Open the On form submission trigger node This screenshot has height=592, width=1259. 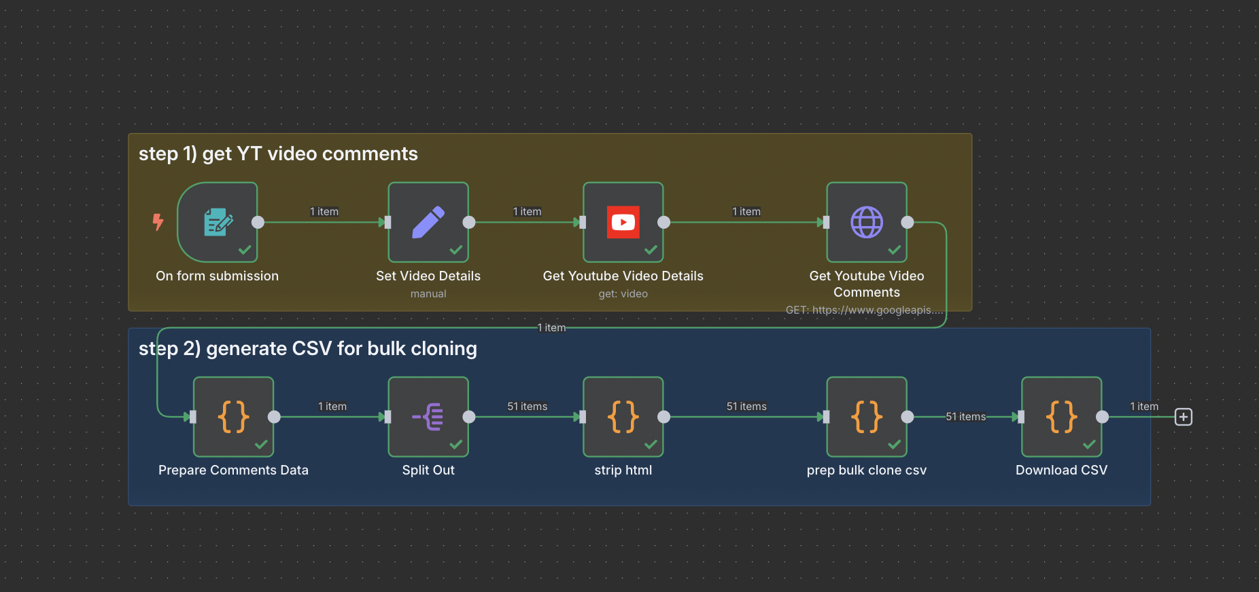click(218, 222)
